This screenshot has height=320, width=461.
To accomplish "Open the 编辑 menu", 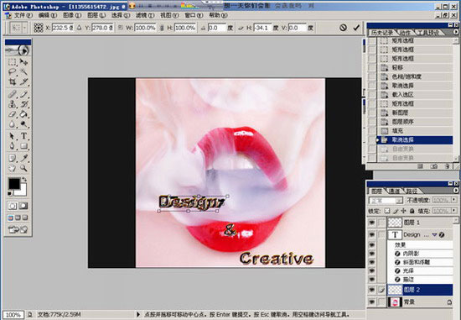I will coord(47,15).
